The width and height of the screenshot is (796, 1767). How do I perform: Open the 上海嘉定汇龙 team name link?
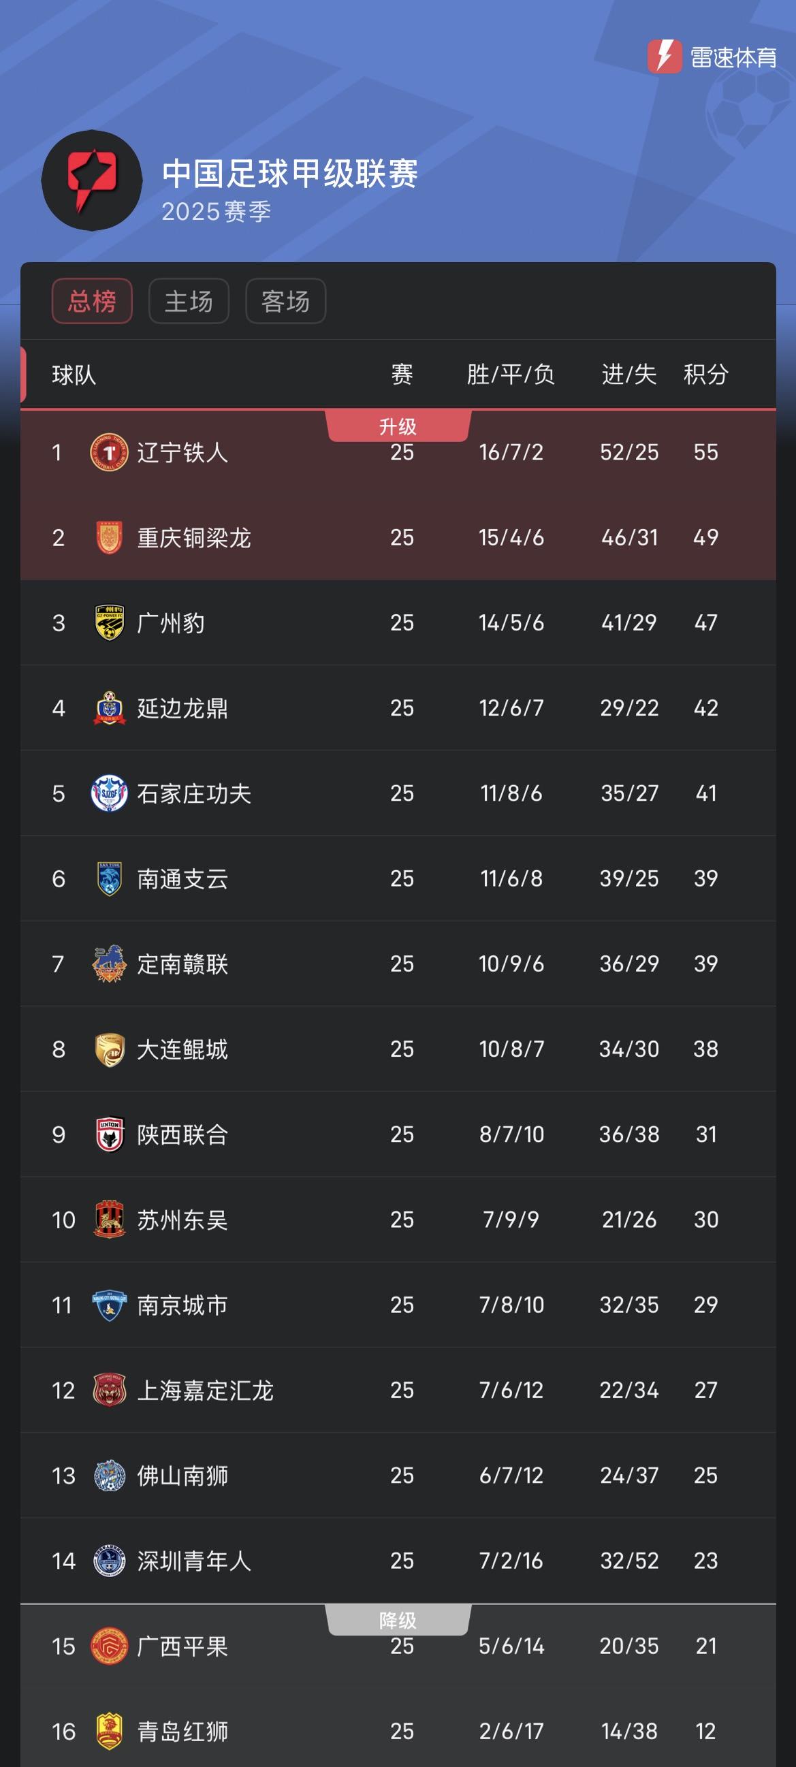[205, 1390]
